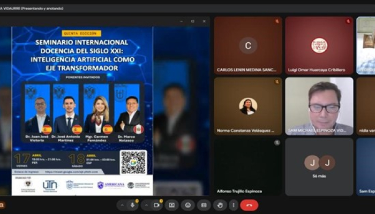Toggle the microphone button in call controls
Screen dimensions: 375x214
tap(133, 205)
